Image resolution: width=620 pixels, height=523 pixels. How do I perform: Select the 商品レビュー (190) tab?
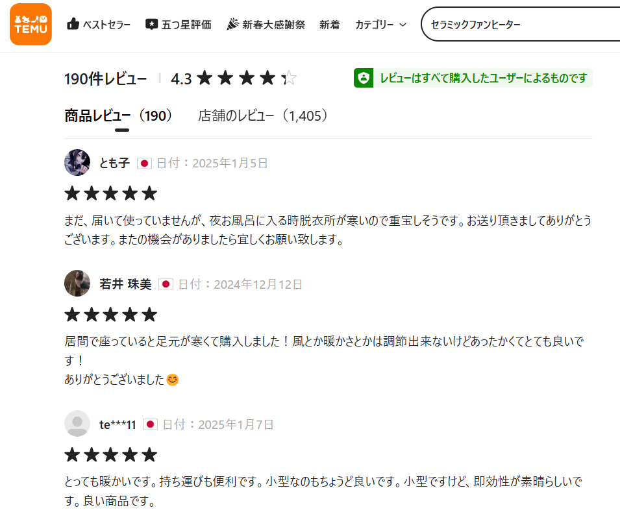pyautogui.click(x=118, y=116)
